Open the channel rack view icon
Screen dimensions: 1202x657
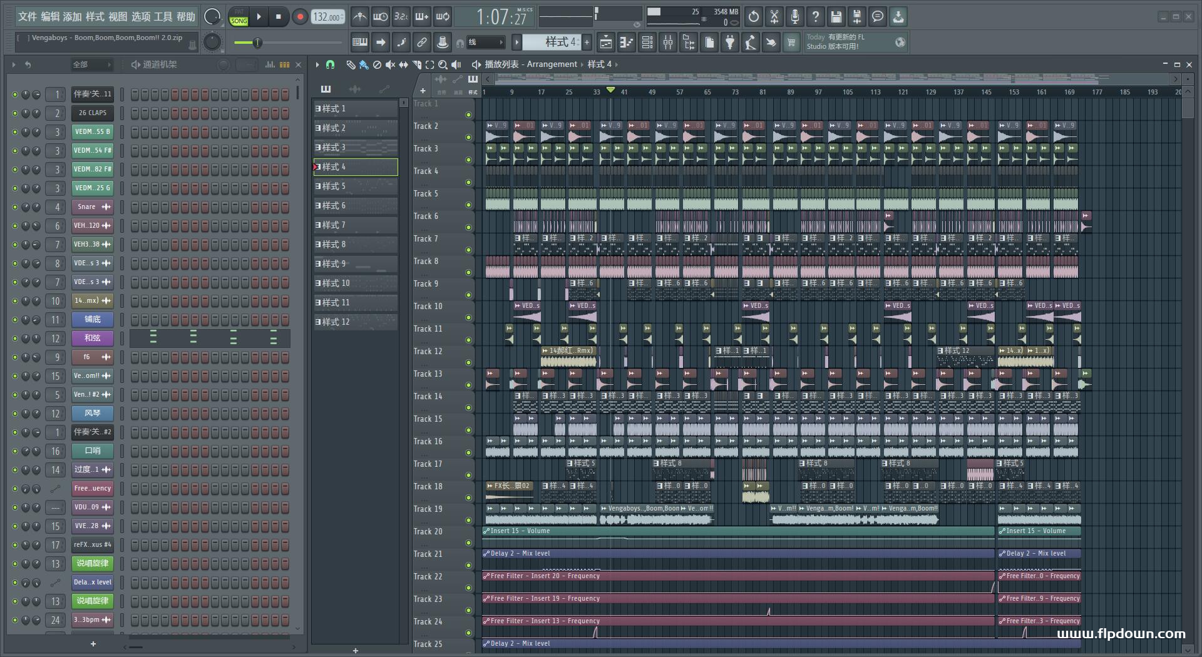pos(647,43)
